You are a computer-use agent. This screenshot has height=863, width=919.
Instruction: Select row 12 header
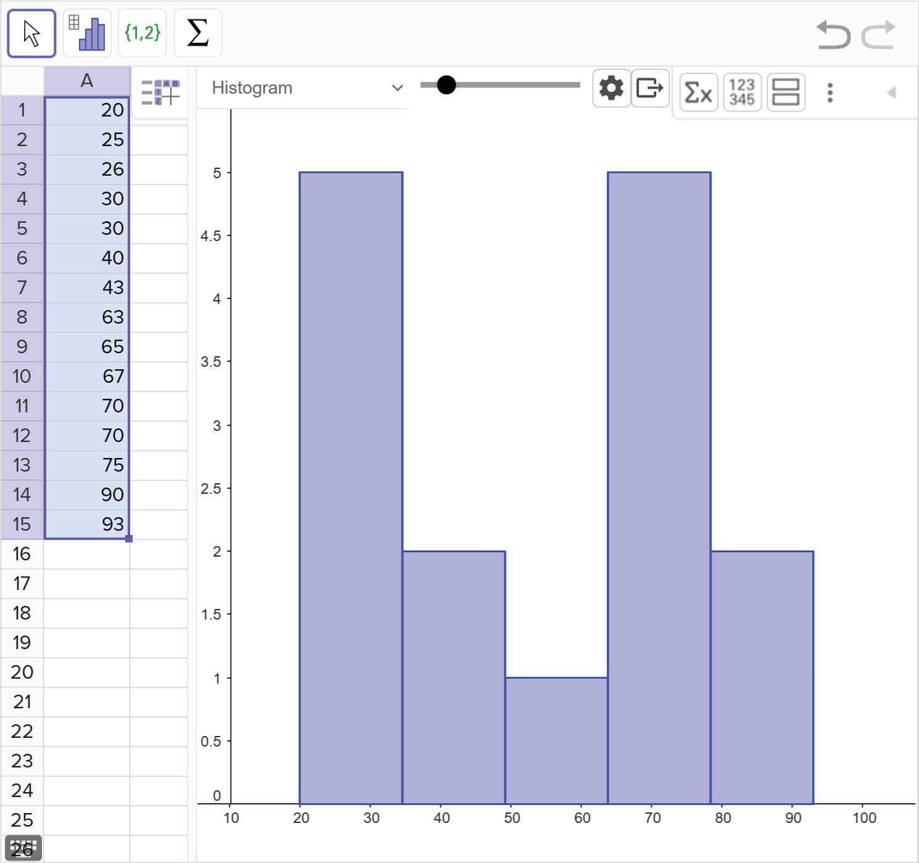click(22, 436)
